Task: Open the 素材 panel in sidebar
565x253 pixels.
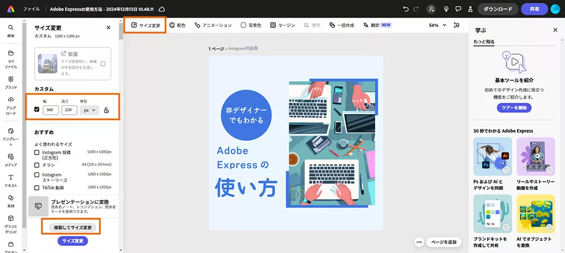Action: click(x=11, y=201)
